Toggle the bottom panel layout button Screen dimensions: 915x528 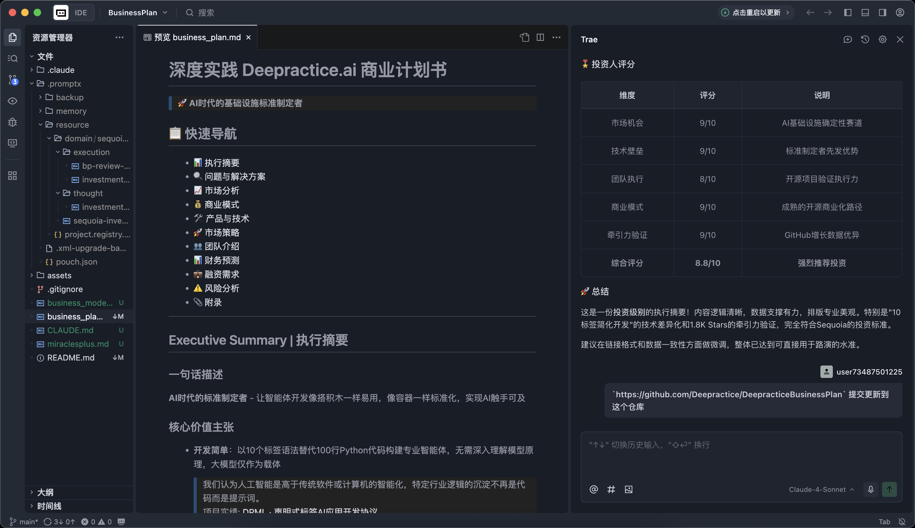(865, 13)
